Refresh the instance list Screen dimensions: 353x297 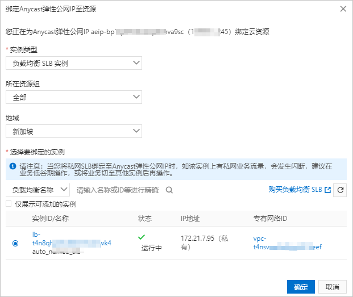click(x=340, y=190)
